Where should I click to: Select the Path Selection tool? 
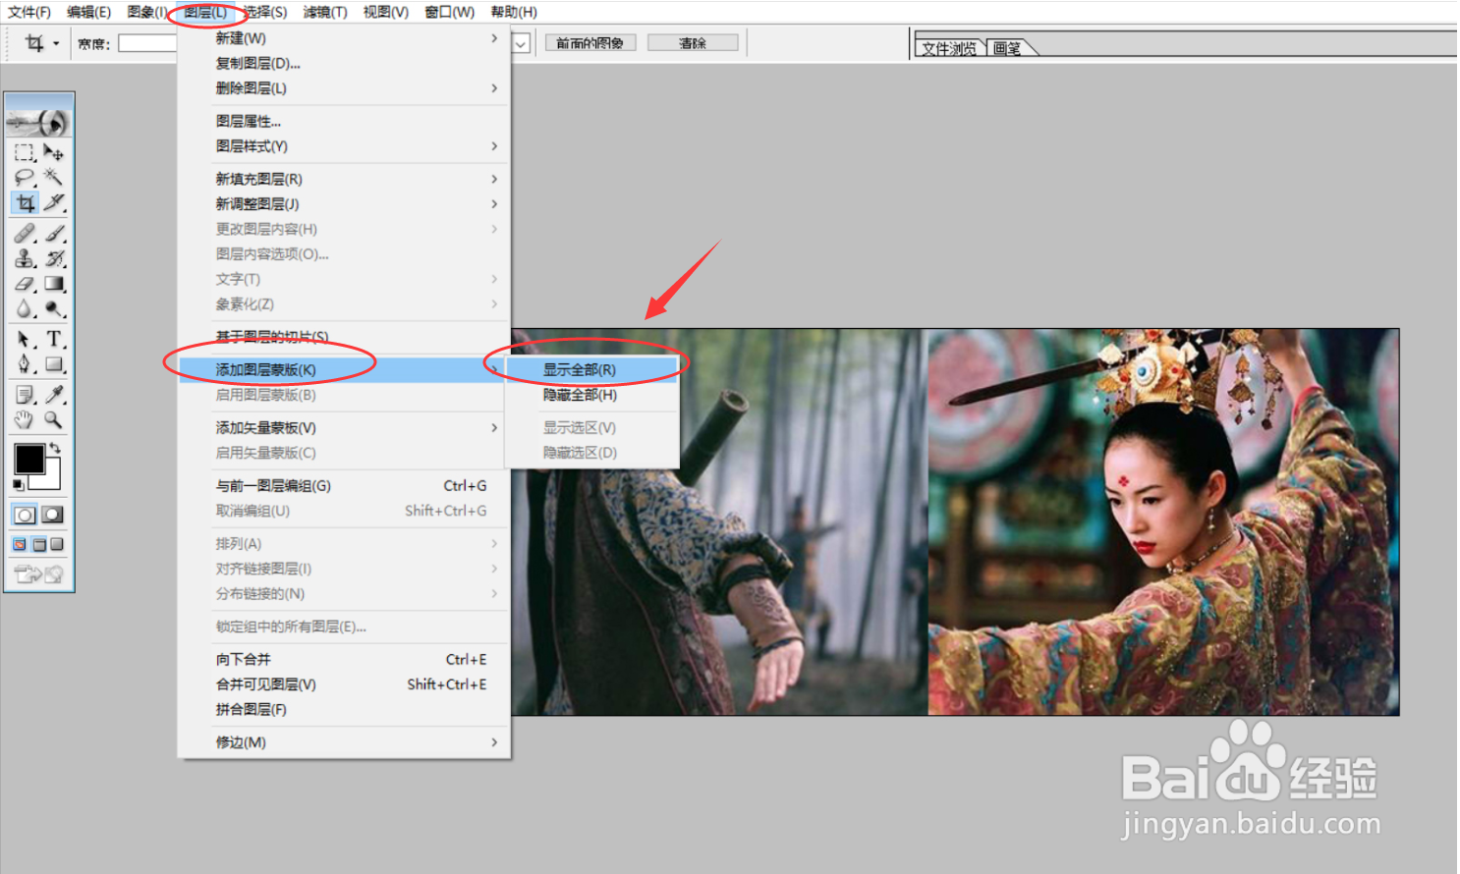pyautogui.click(x=25, y=340)
